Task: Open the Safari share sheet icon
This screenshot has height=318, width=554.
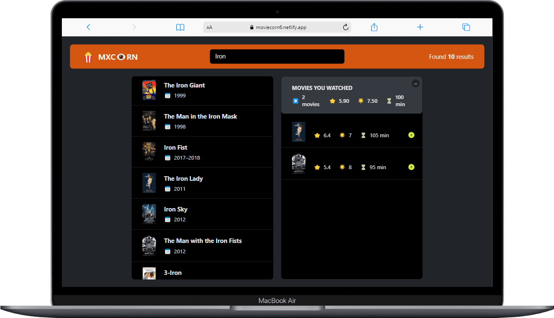Action: (x=374, y=27)
